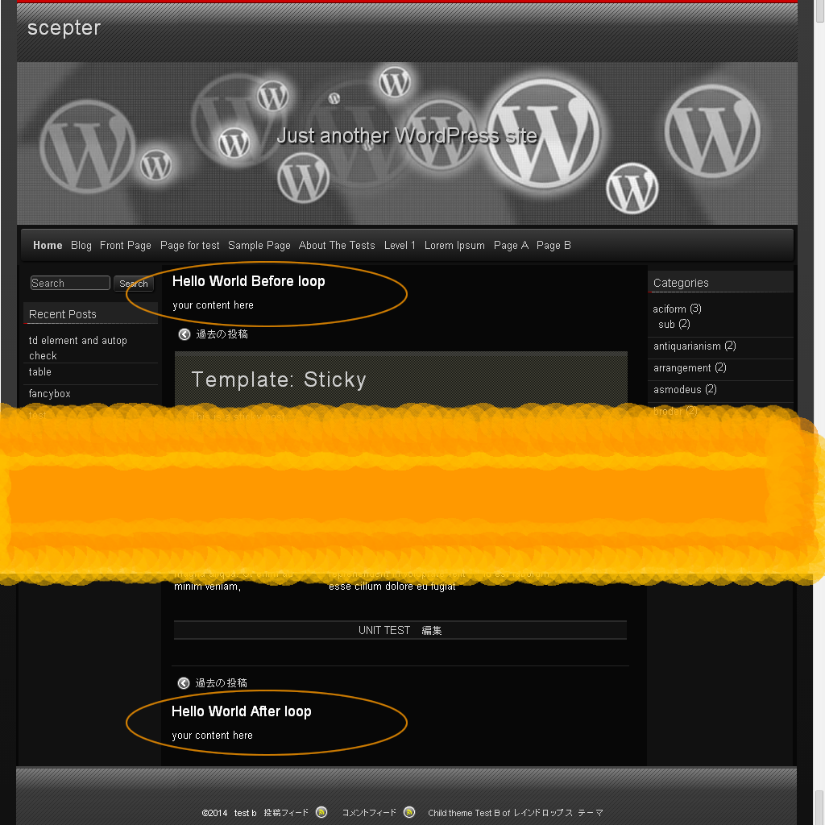The height and width of the screenshot is (825, 825).
Task: Click bottom 過去の投稿 link text
Action: (221, 683)
